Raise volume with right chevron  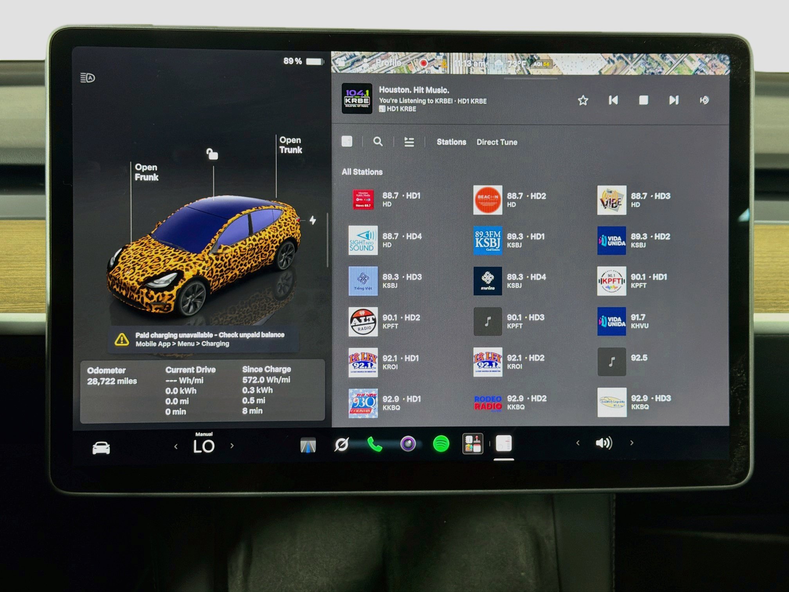pos(632,443)
